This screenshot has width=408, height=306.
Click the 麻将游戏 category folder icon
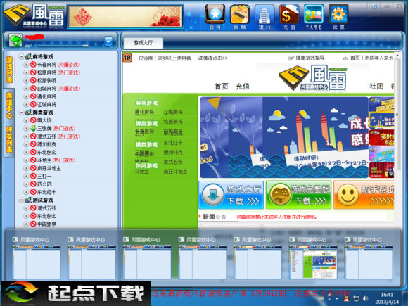click(x=28, y=56)
